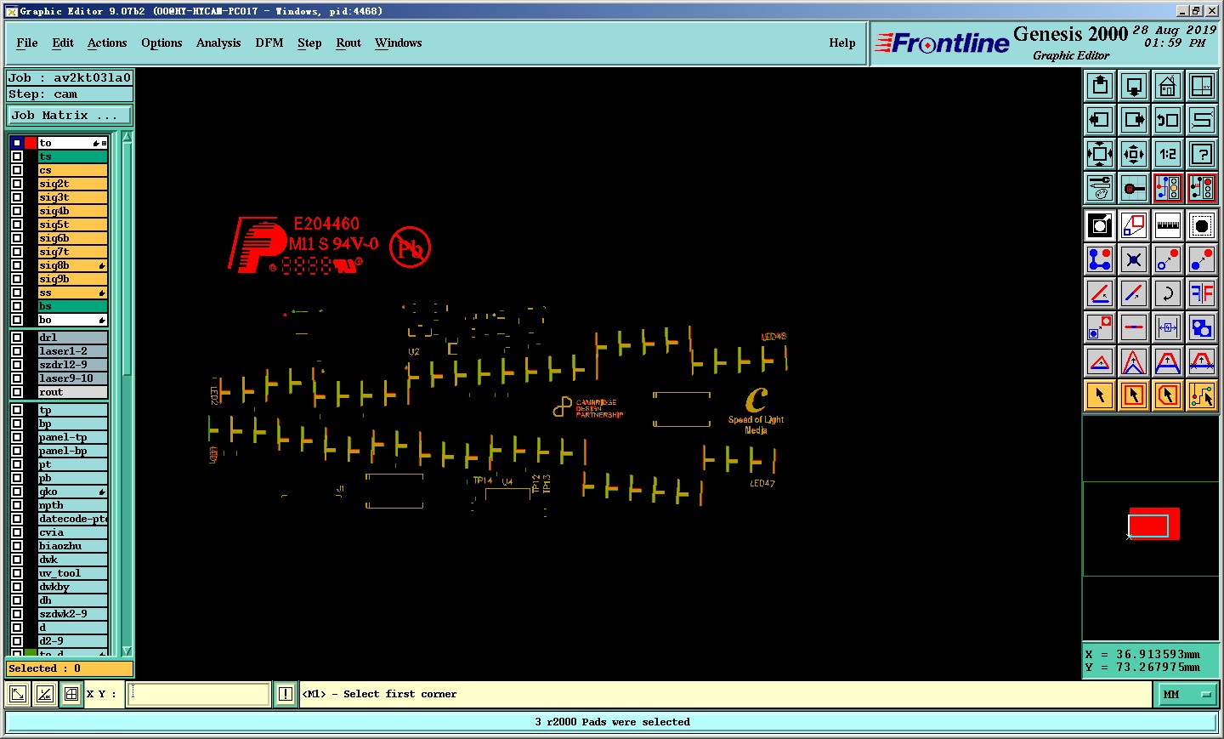Image resolution: width=1224 pixels, height=739 pixels.
Task: Toggle the sig2t layer checkbox
Action: [17, 184]
